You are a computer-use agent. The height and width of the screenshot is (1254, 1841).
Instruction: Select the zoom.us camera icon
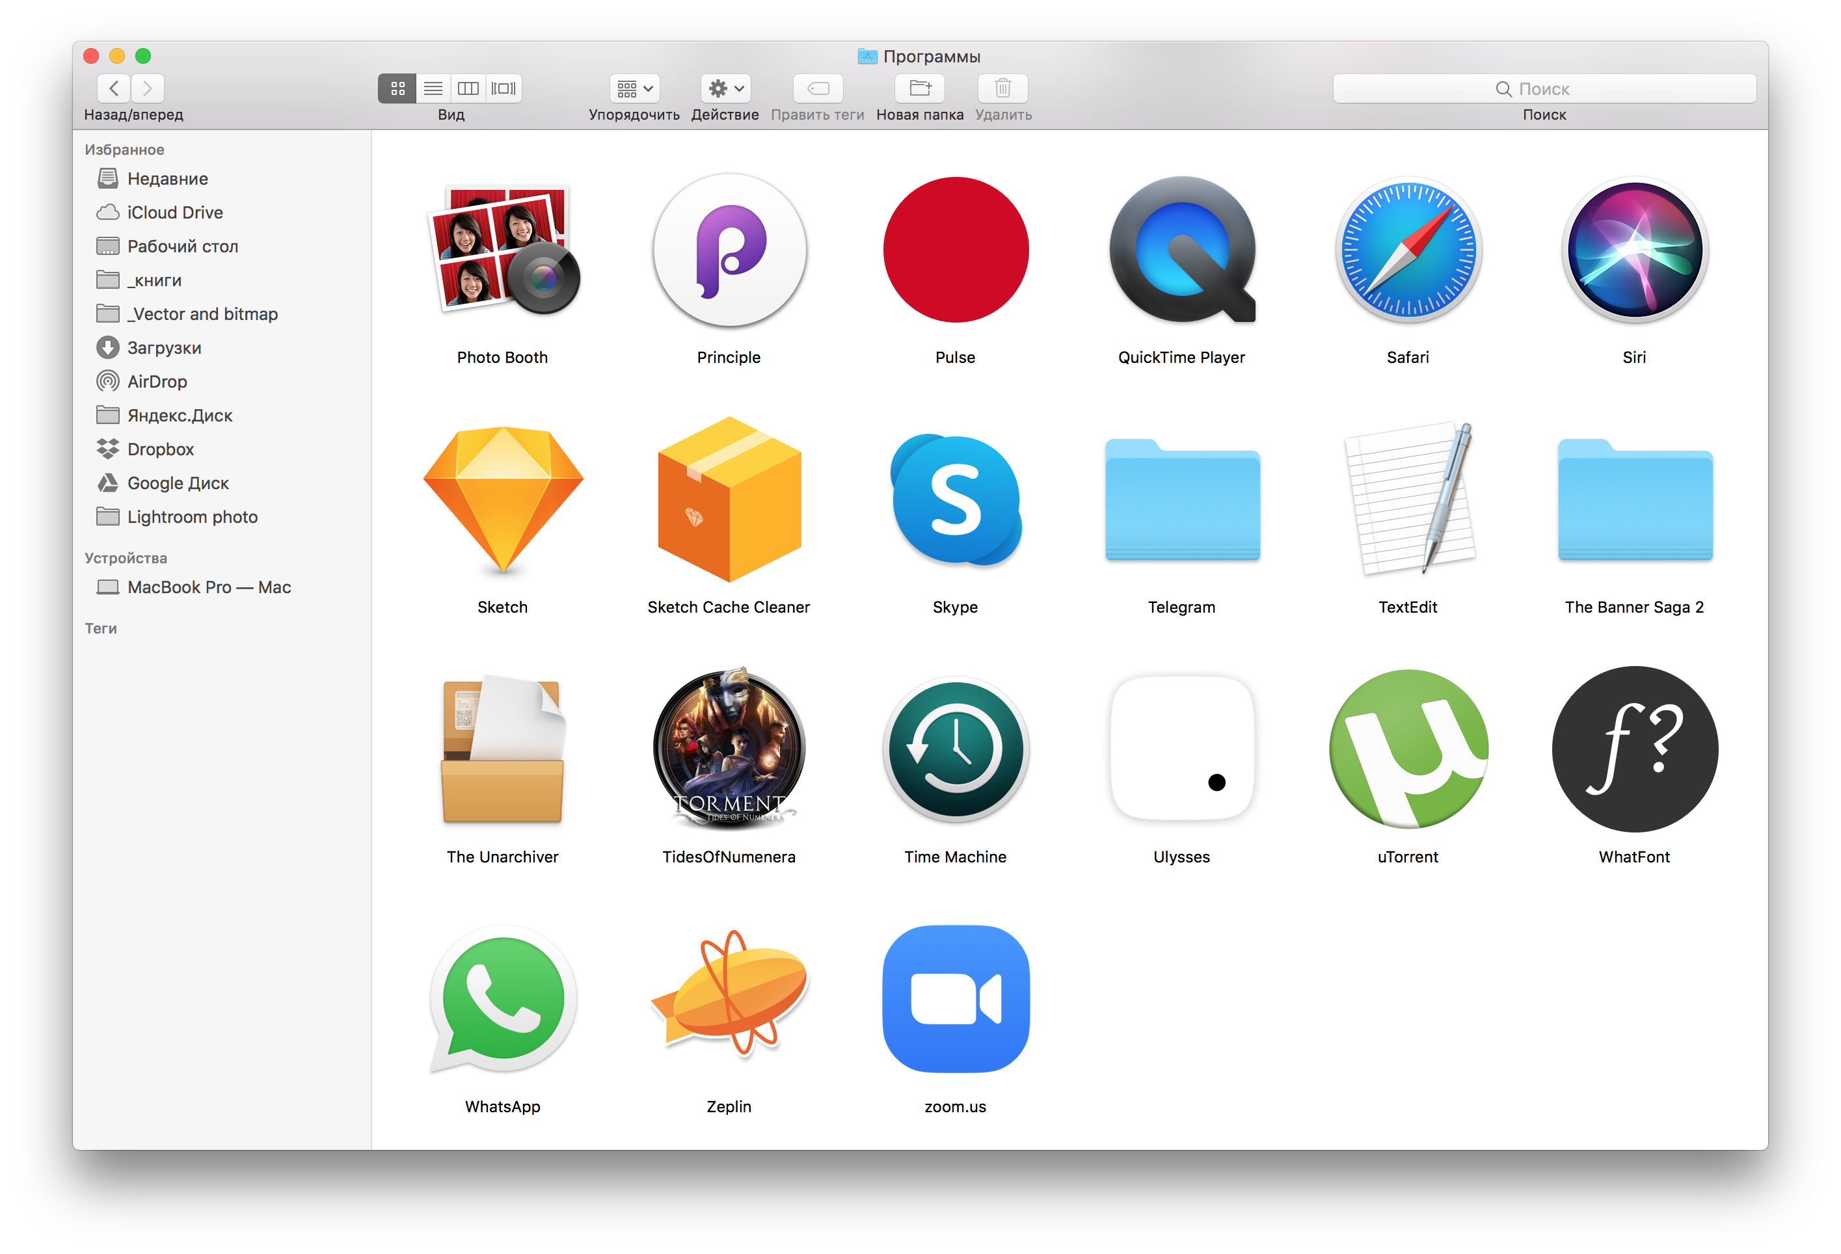point(956,998)
